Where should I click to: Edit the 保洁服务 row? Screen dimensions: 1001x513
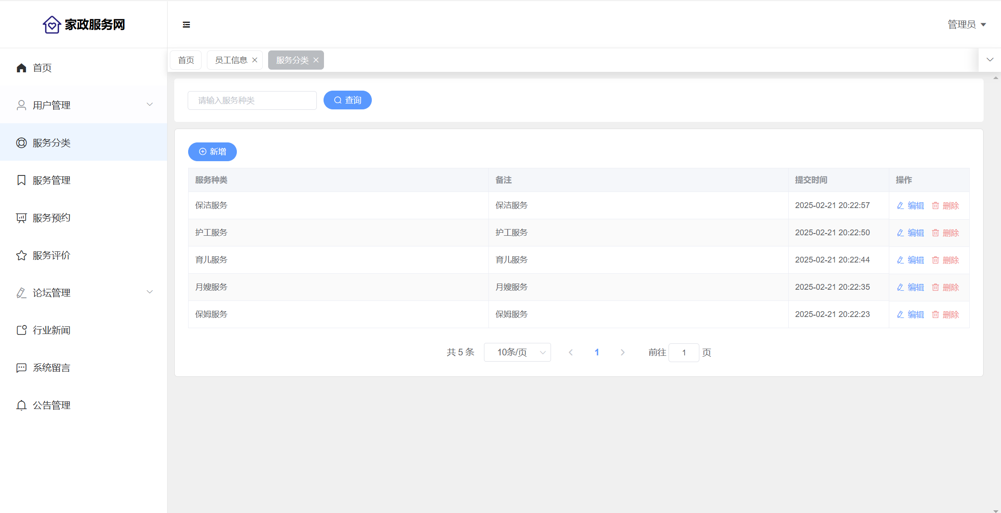click(x=911, y=205)
